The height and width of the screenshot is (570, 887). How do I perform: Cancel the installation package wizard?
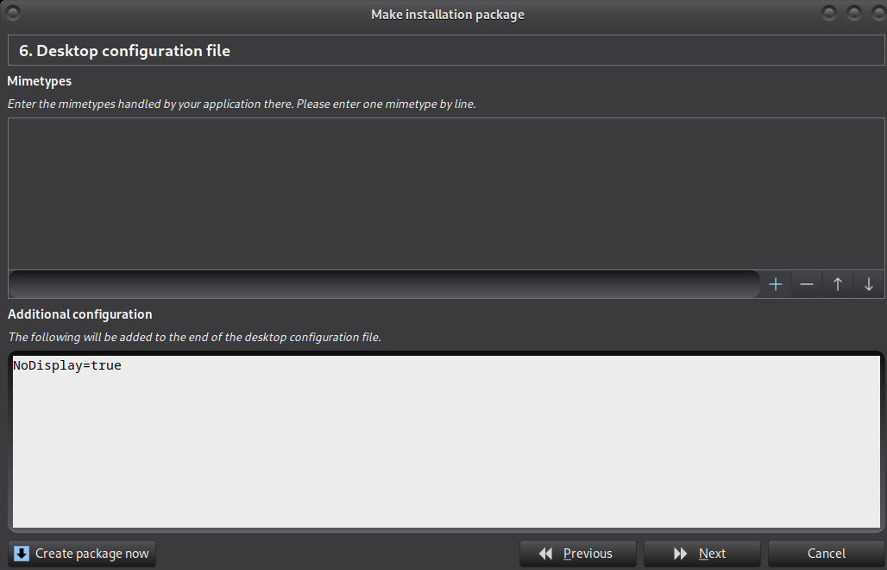coord(827,554)
